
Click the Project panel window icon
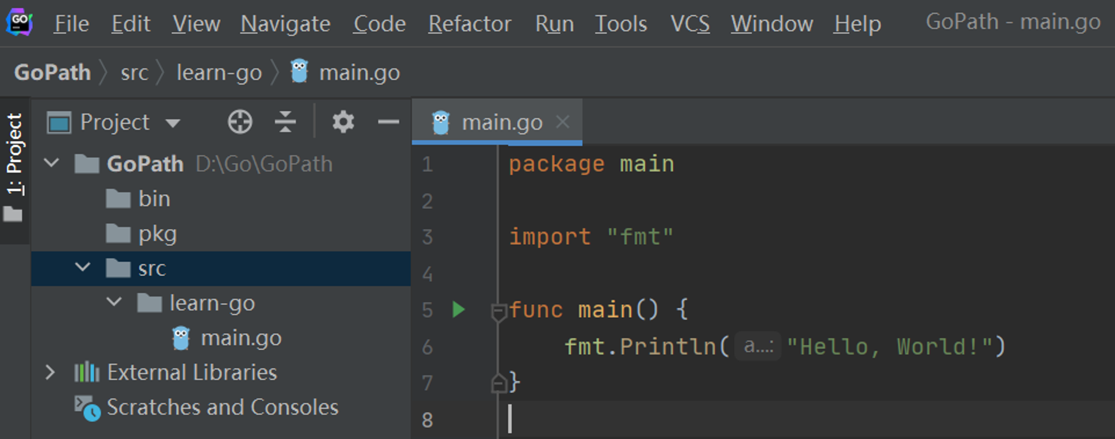click(x=59, y=122)
